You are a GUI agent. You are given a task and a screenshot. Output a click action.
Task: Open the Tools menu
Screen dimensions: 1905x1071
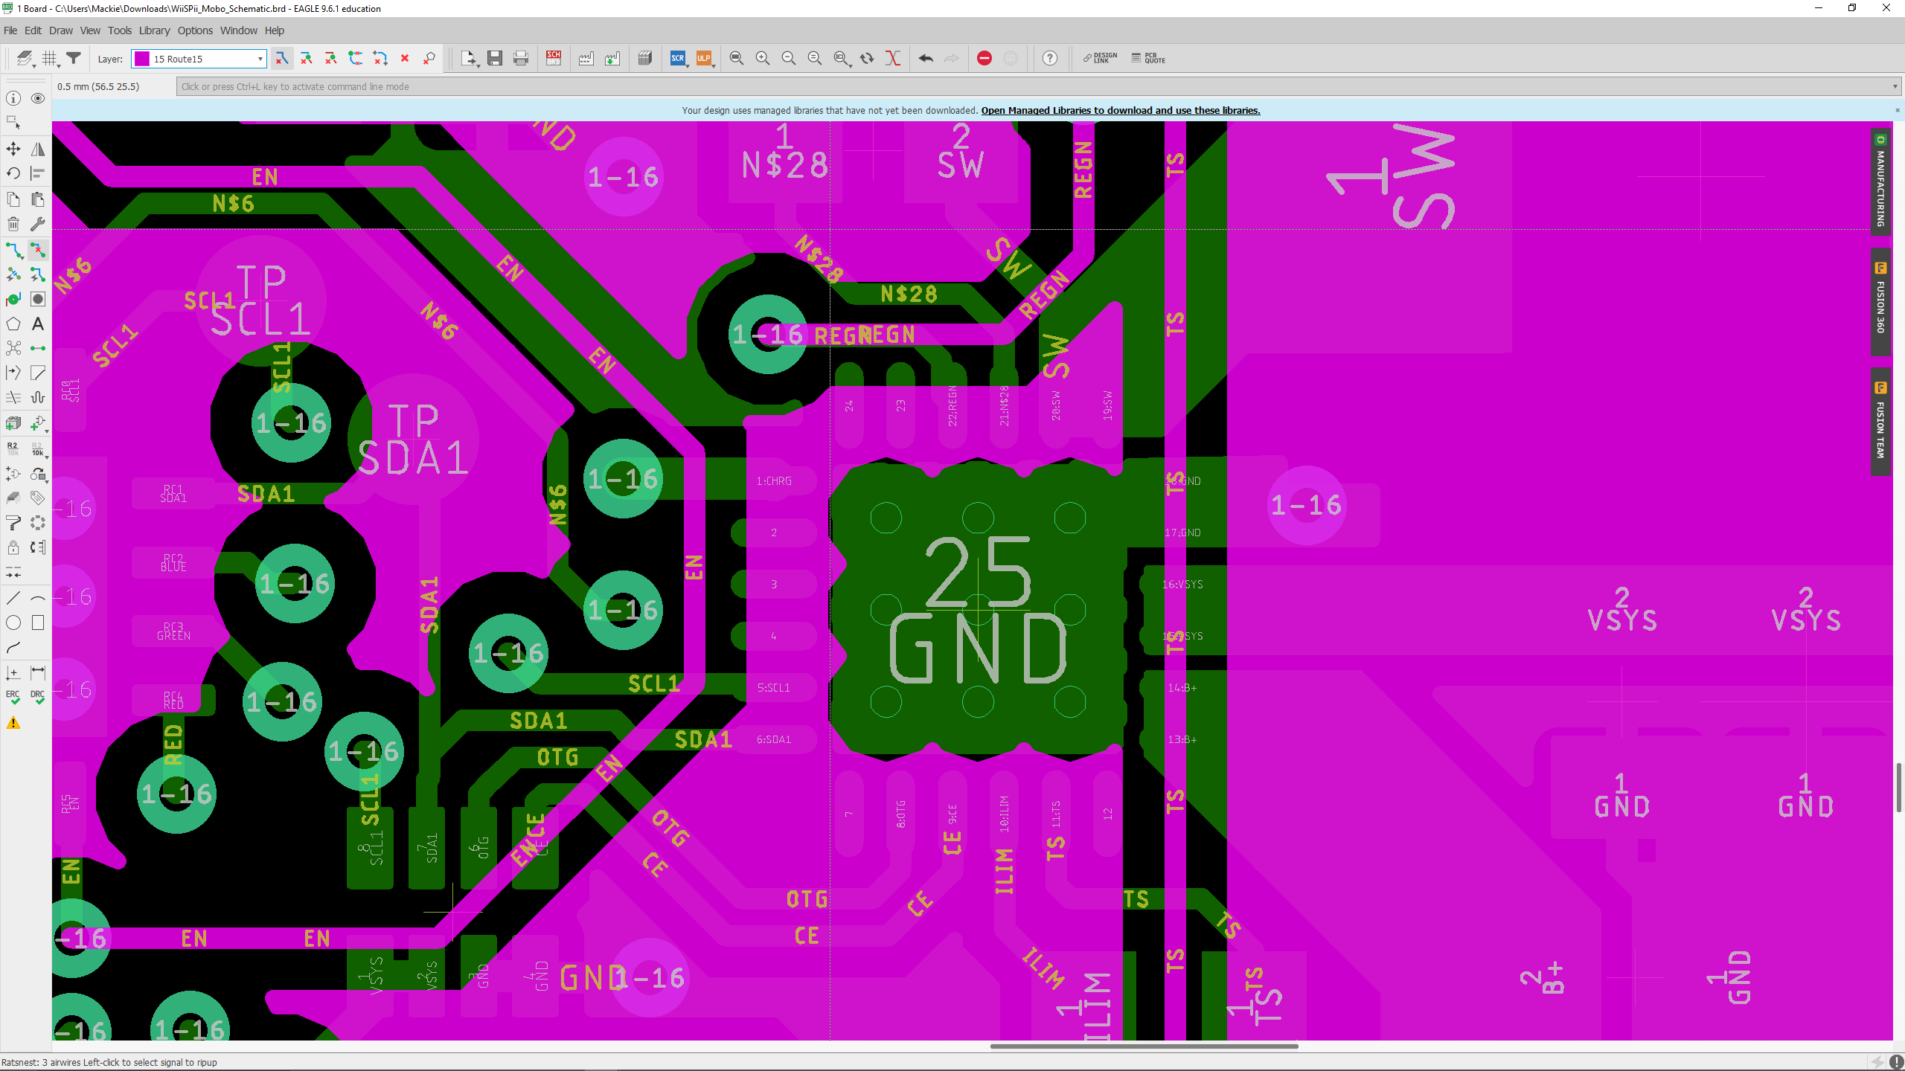[x=119, y=30]
